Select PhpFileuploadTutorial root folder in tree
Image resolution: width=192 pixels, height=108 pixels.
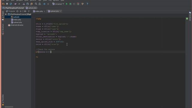click(19, 14)
